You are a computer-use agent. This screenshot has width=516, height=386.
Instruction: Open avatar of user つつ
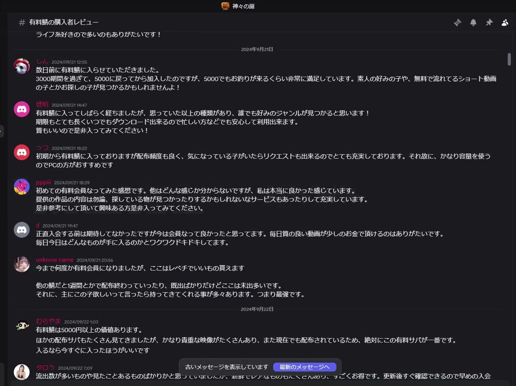click(22, 152)
